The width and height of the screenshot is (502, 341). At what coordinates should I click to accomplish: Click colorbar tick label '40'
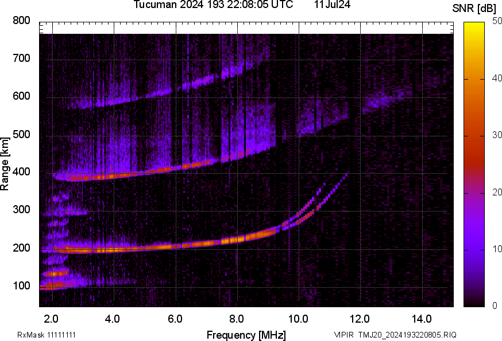coord(497,78)
